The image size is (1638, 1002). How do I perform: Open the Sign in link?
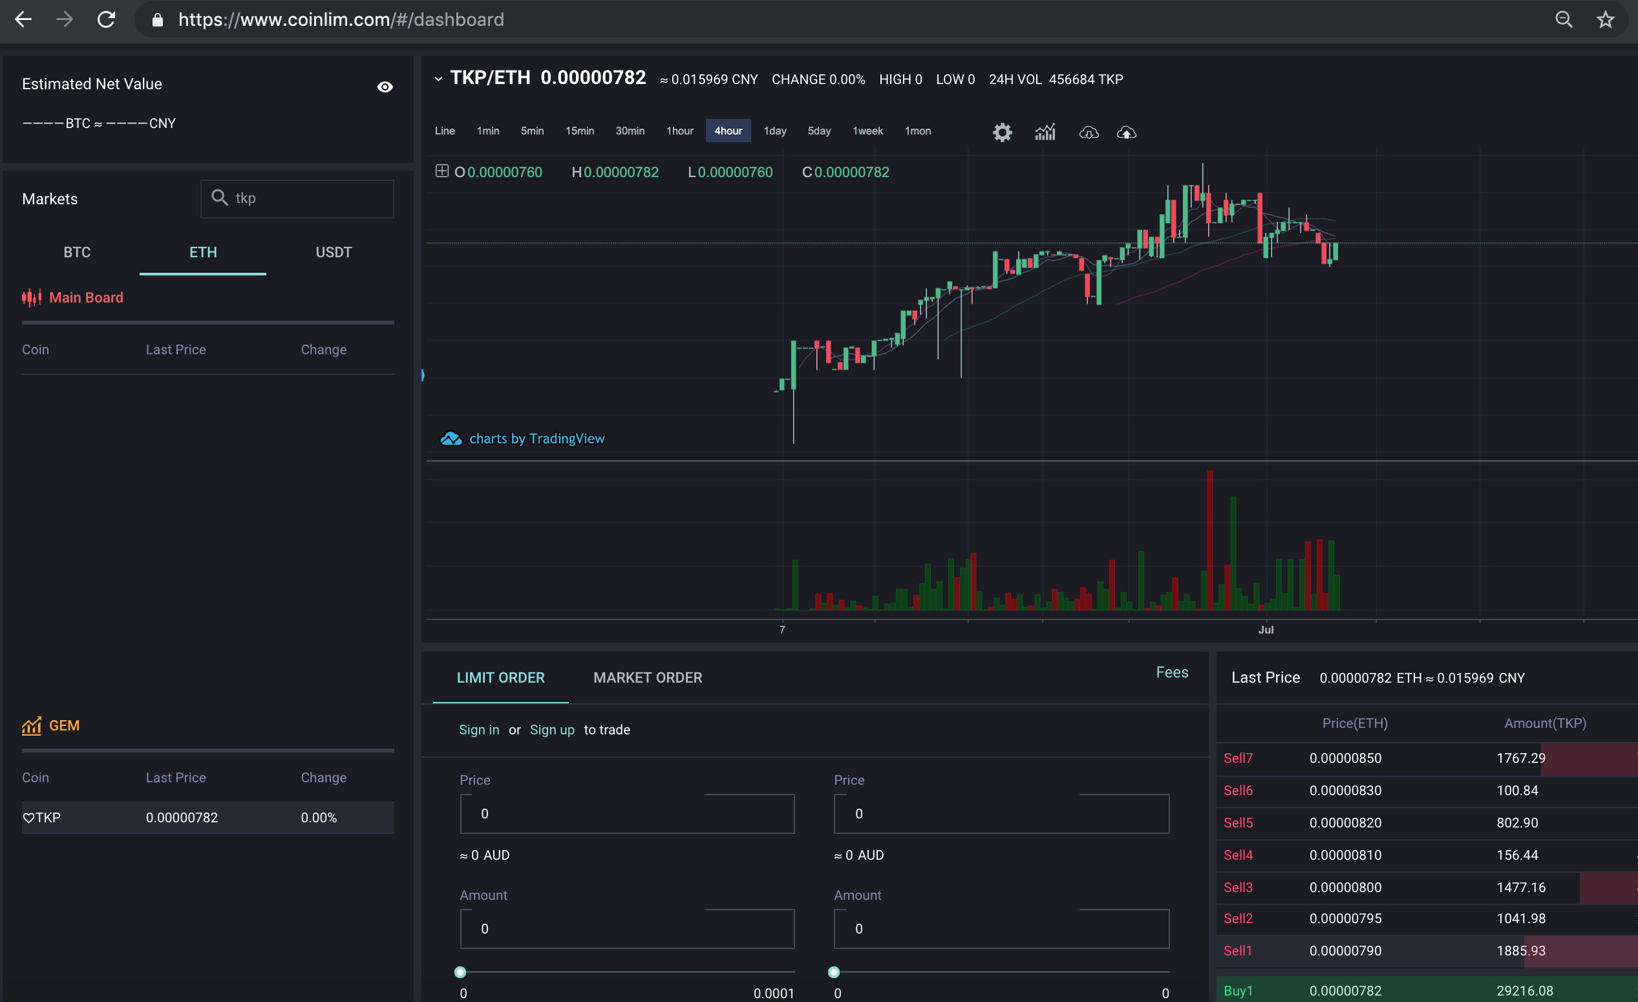[x=478, y=729]
